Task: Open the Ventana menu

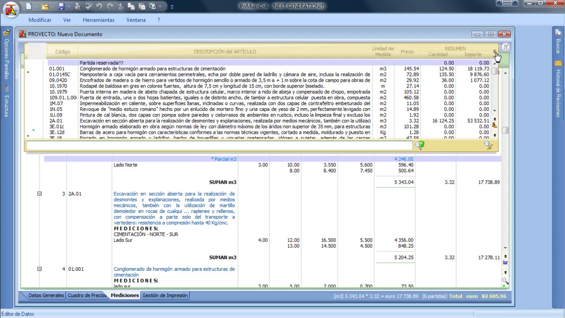Action: 136,20
